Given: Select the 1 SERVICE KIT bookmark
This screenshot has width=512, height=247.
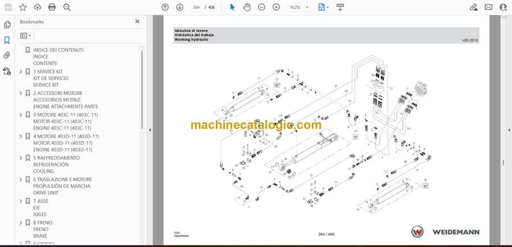Looking at the screenshot, I should [51, 78].
